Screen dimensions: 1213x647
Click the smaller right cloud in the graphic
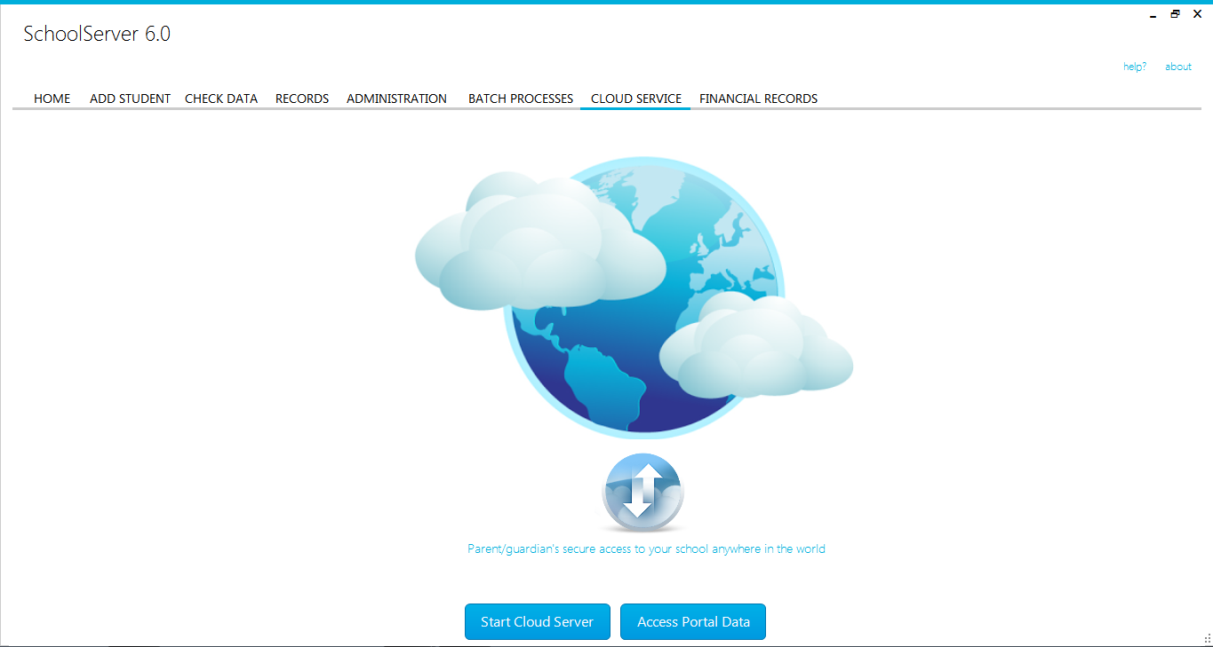tap(760, 355)
